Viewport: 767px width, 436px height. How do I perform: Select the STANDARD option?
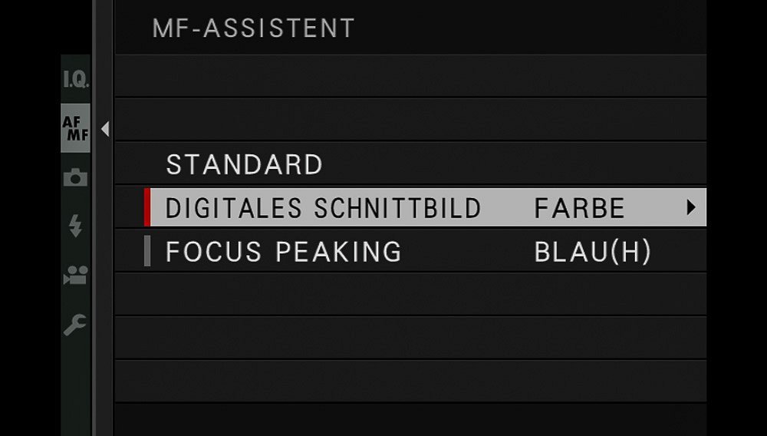tap(245, 164)
